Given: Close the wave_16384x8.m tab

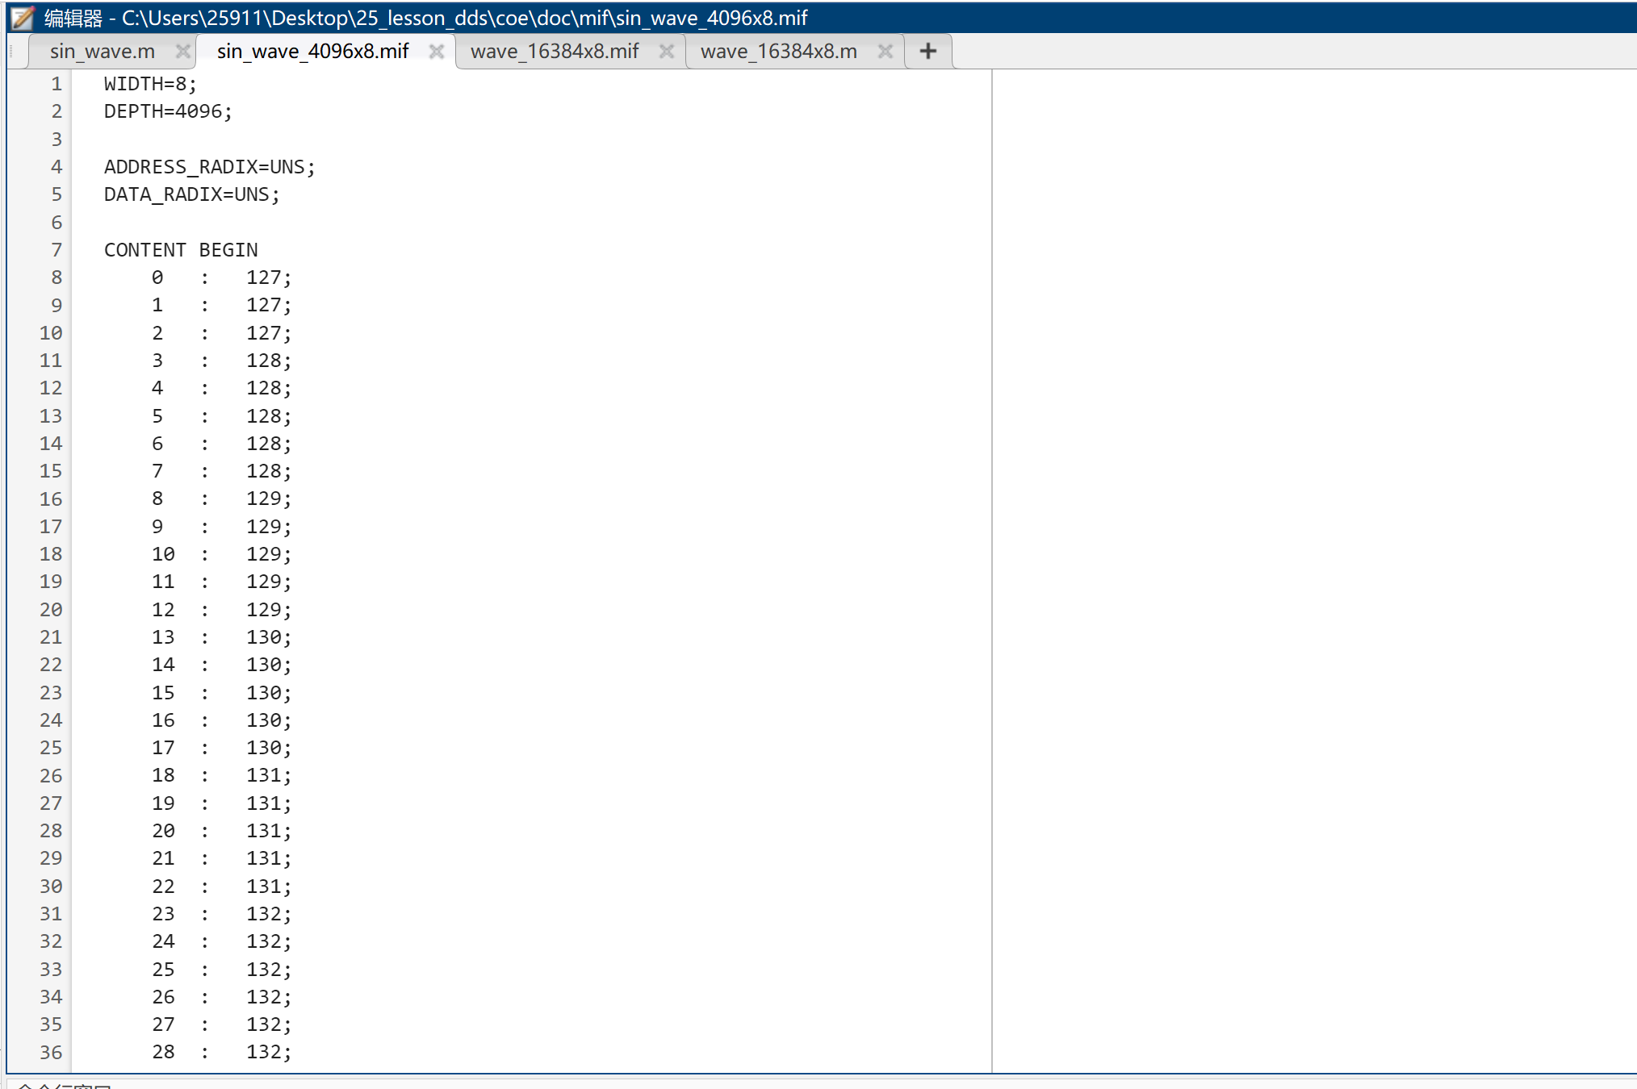Looking at the screenshot, I should click(885, 52).
